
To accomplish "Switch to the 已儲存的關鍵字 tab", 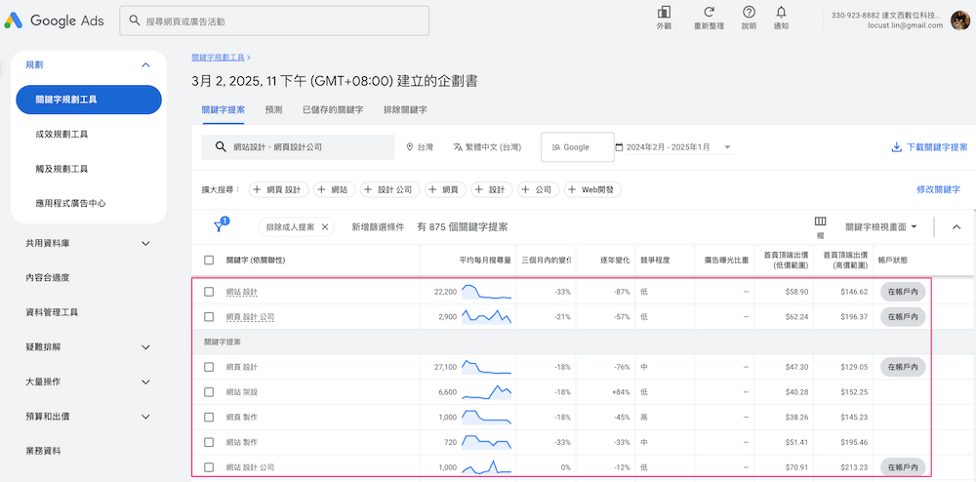I will tap(333, 109).
